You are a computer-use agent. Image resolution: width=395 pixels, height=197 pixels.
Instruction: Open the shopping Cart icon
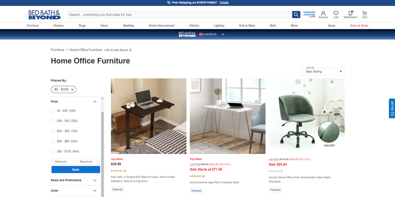click(x=364, y=14)
